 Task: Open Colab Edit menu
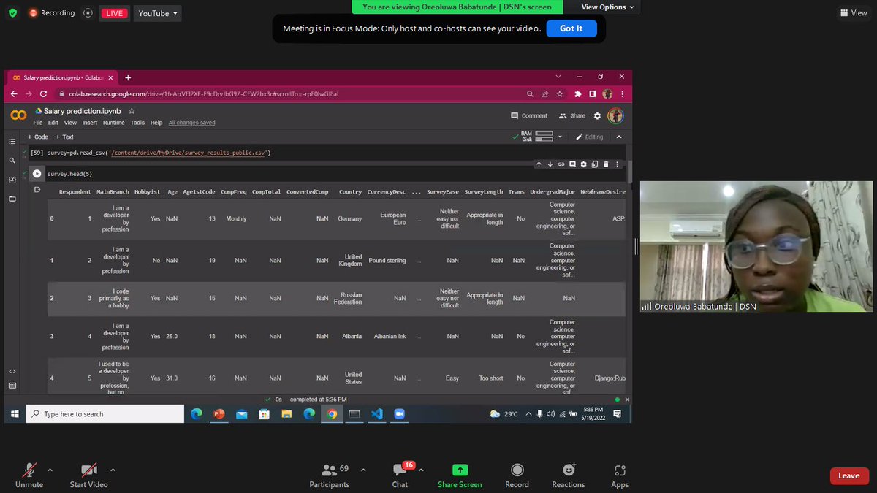coord(53,123)
